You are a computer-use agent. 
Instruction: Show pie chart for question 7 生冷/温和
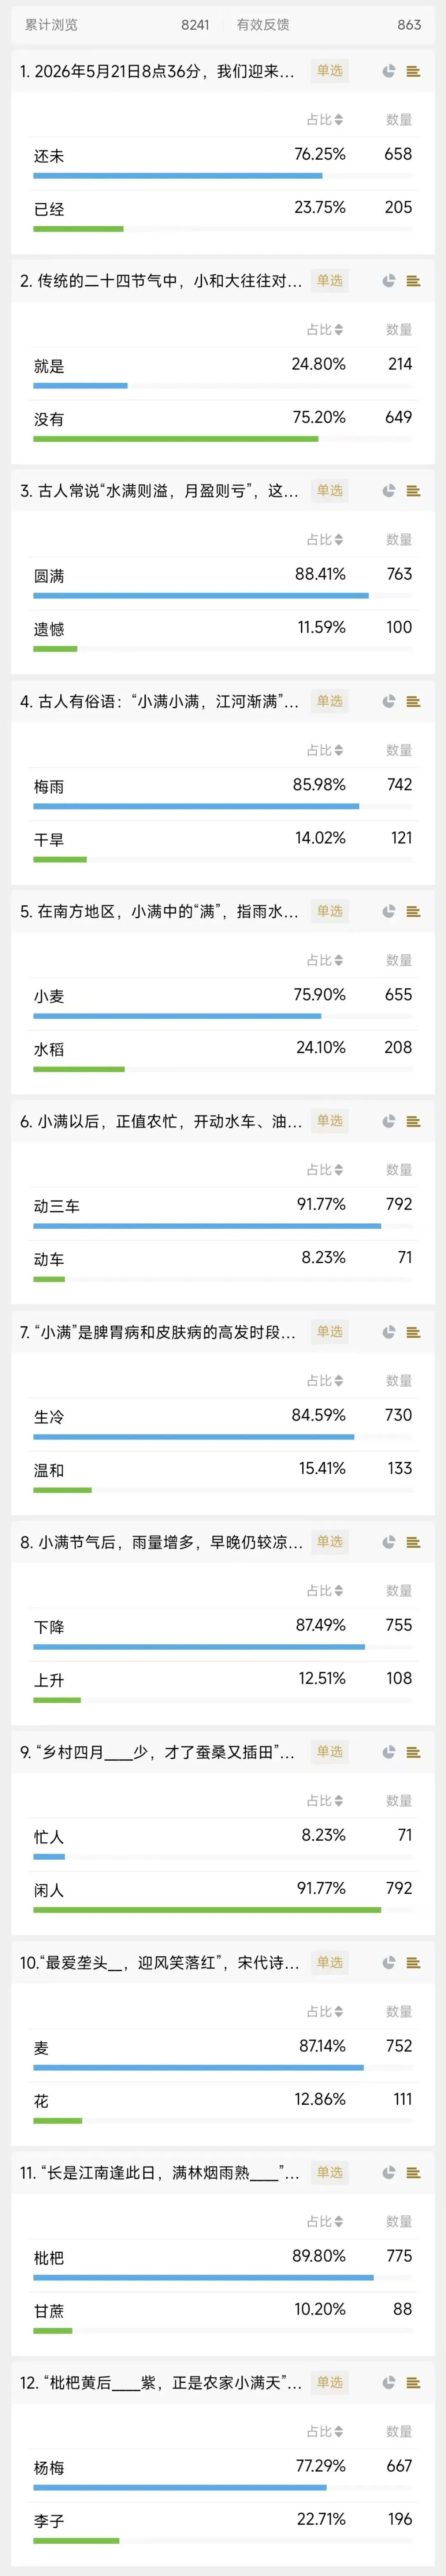[389, 1332]
